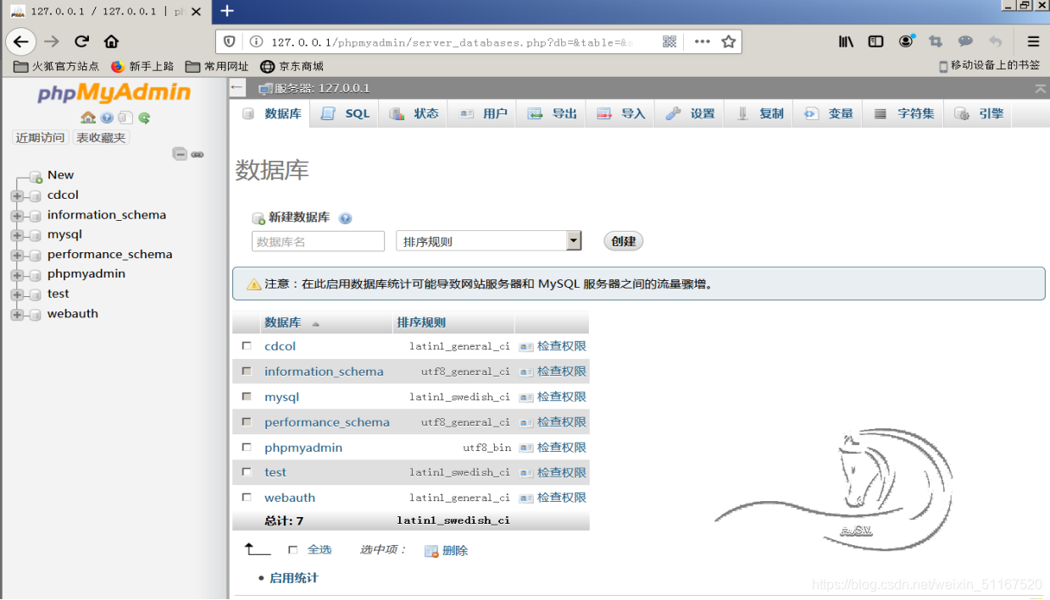Image resolution: width=1050 pixels, height=600 pixels.
Task: Open the 变量 variables tab
Action: click(x=828, y=113)
